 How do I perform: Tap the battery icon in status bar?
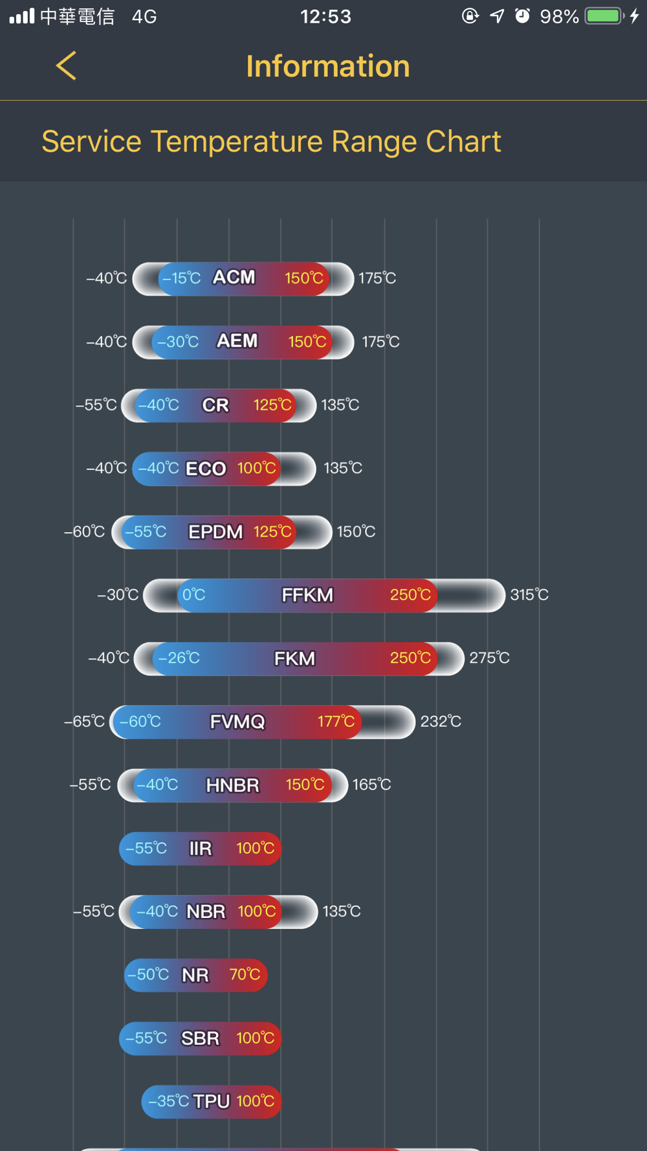[604, 16]
